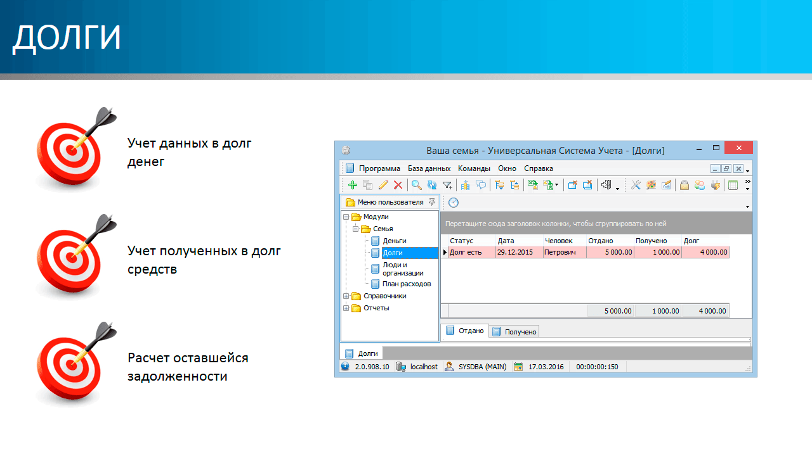Click the Петрович cell in the row
Image resolution: width=812 pixels, height=456 pixels.
(564, 252)
